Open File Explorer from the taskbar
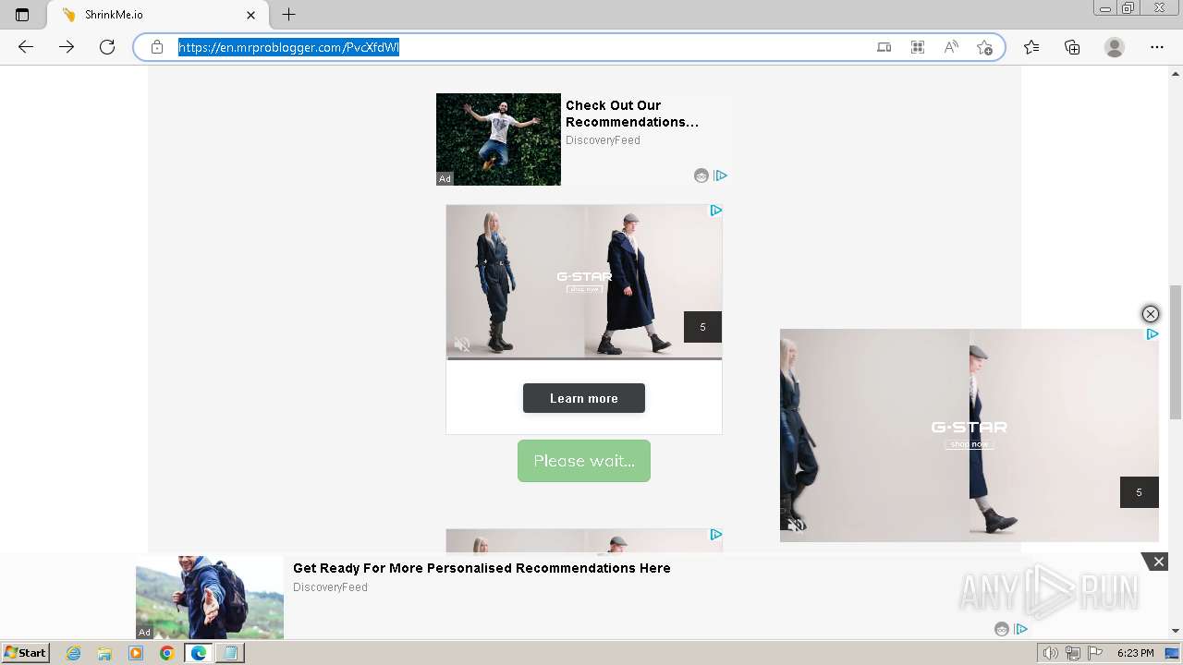1183x665 pixels. coord(104,653)
